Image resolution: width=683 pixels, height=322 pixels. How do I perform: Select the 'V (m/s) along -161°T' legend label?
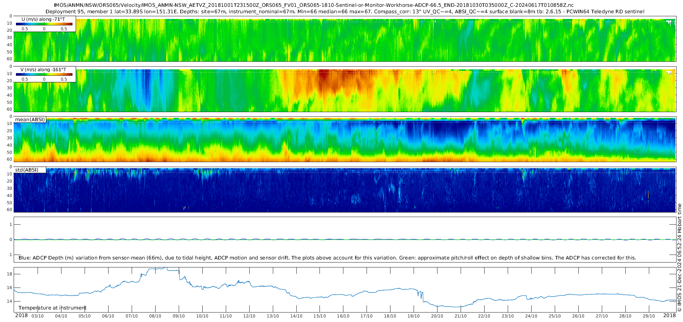coord(43,70)
